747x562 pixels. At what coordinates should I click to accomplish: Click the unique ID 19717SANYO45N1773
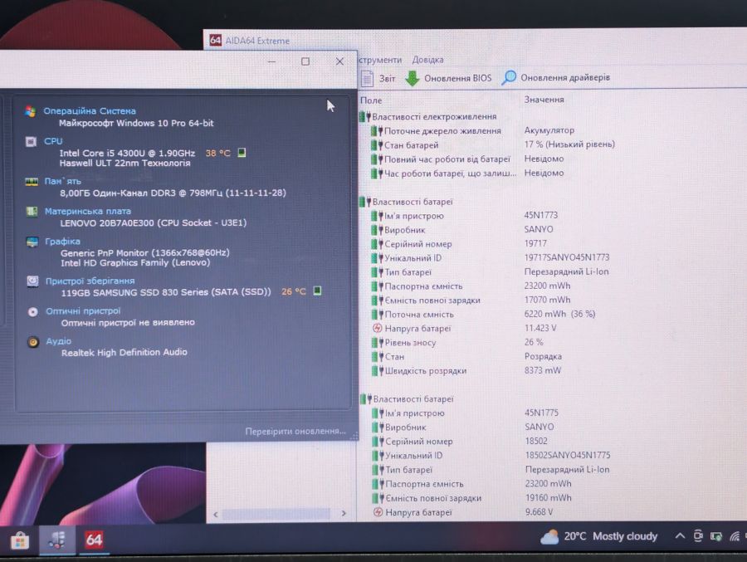567,257
